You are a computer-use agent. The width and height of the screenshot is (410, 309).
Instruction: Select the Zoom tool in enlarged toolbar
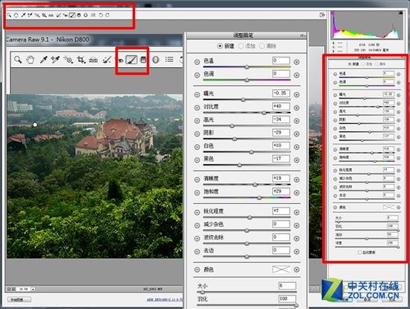point(18,60)
